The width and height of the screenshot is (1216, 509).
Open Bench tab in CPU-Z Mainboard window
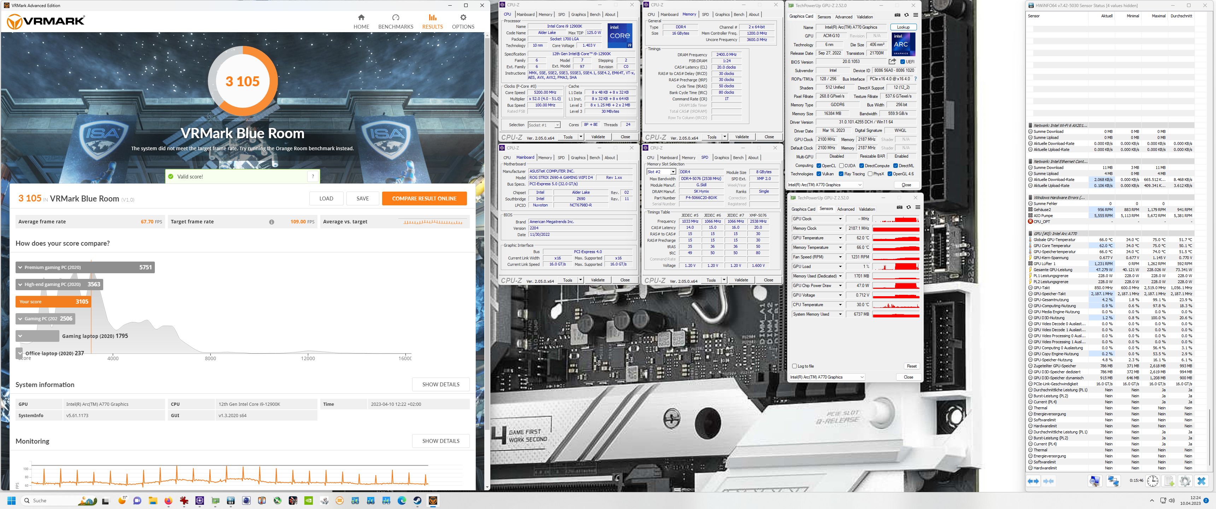(595, 158)
